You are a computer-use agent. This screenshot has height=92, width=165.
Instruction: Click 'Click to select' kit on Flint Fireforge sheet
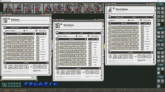point(147,20)
